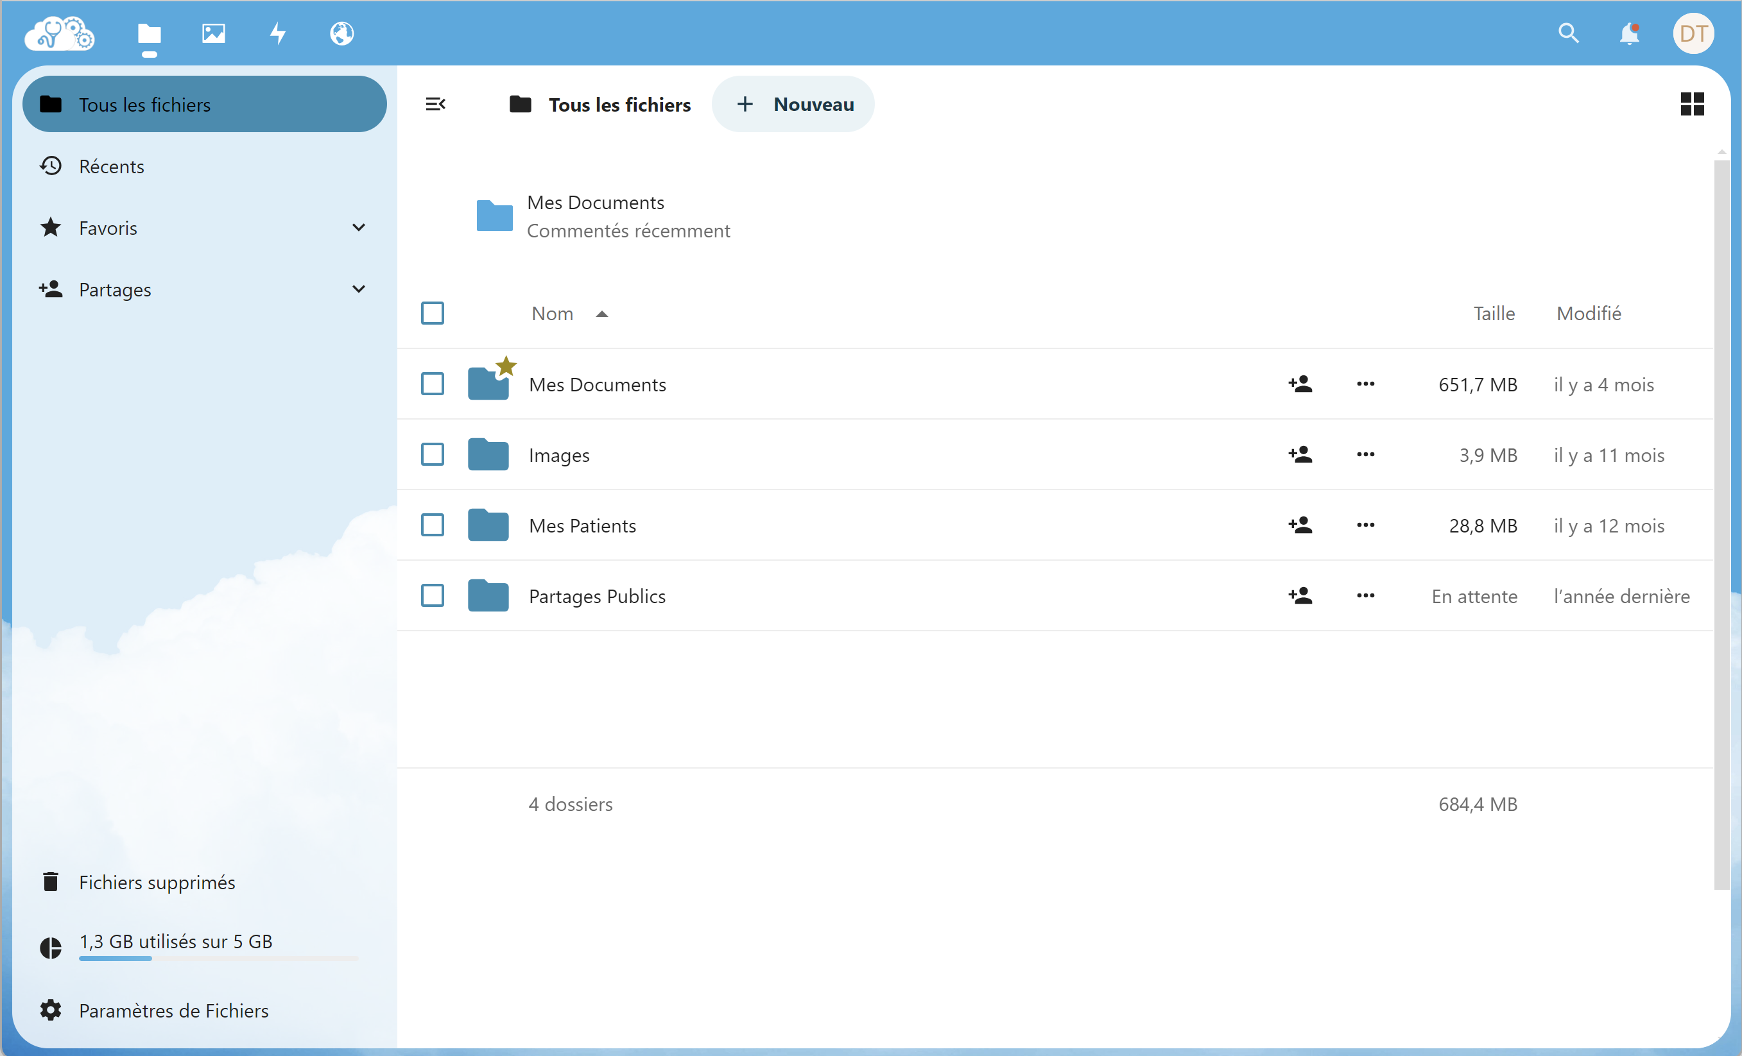Image resolution: width=1742 pixels, height=1056 pixels.
Task: Expand the Partages section chevron
Action: (358, 289)
